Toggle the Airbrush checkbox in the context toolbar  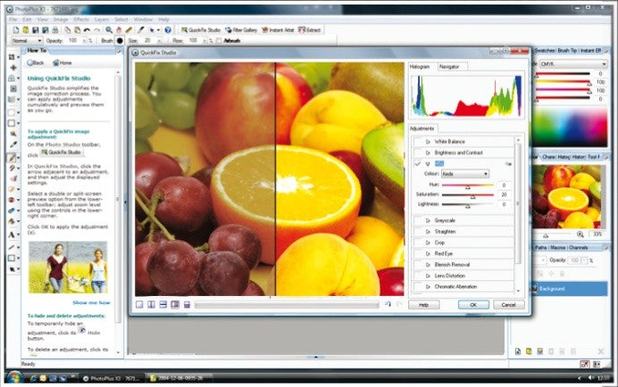point(219,40)
